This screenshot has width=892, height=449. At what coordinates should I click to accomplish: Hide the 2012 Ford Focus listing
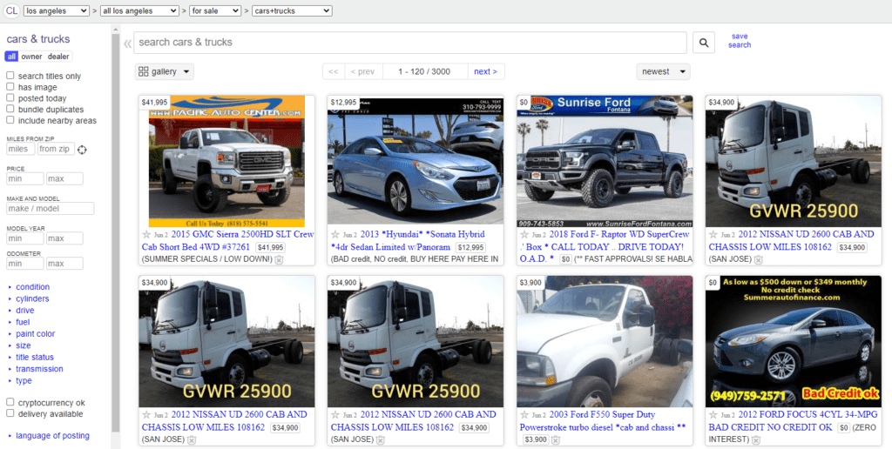756,440
